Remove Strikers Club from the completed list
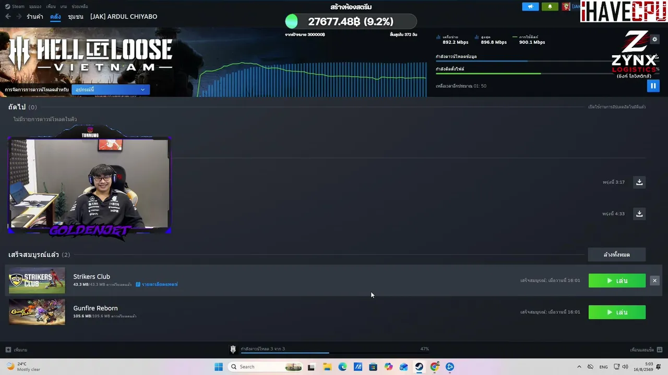 [x=654, y=281]
